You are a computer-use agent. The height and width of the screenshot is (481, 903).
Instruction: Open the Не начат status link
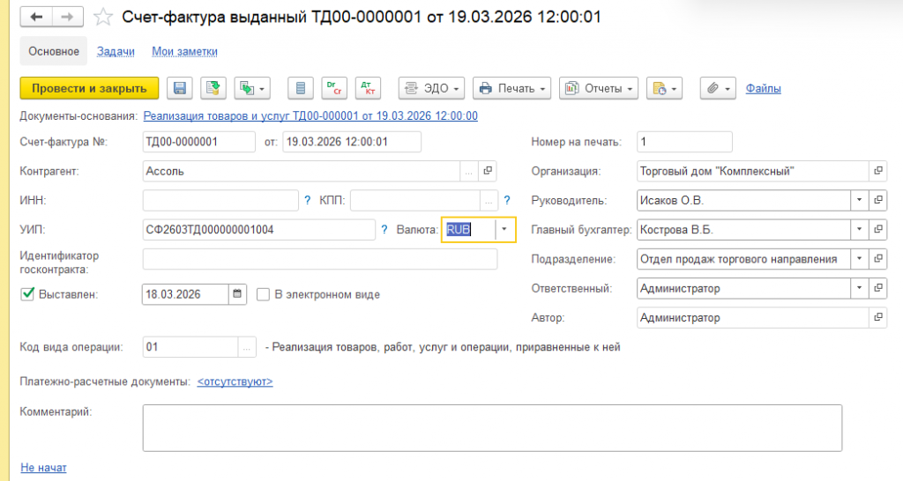[x=43, y=468]
